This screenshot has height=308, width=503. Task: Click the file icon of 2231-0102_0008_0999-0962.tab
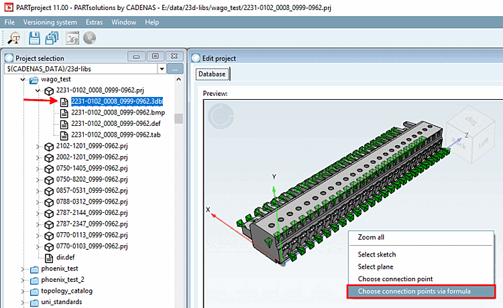tap(64, 135)
